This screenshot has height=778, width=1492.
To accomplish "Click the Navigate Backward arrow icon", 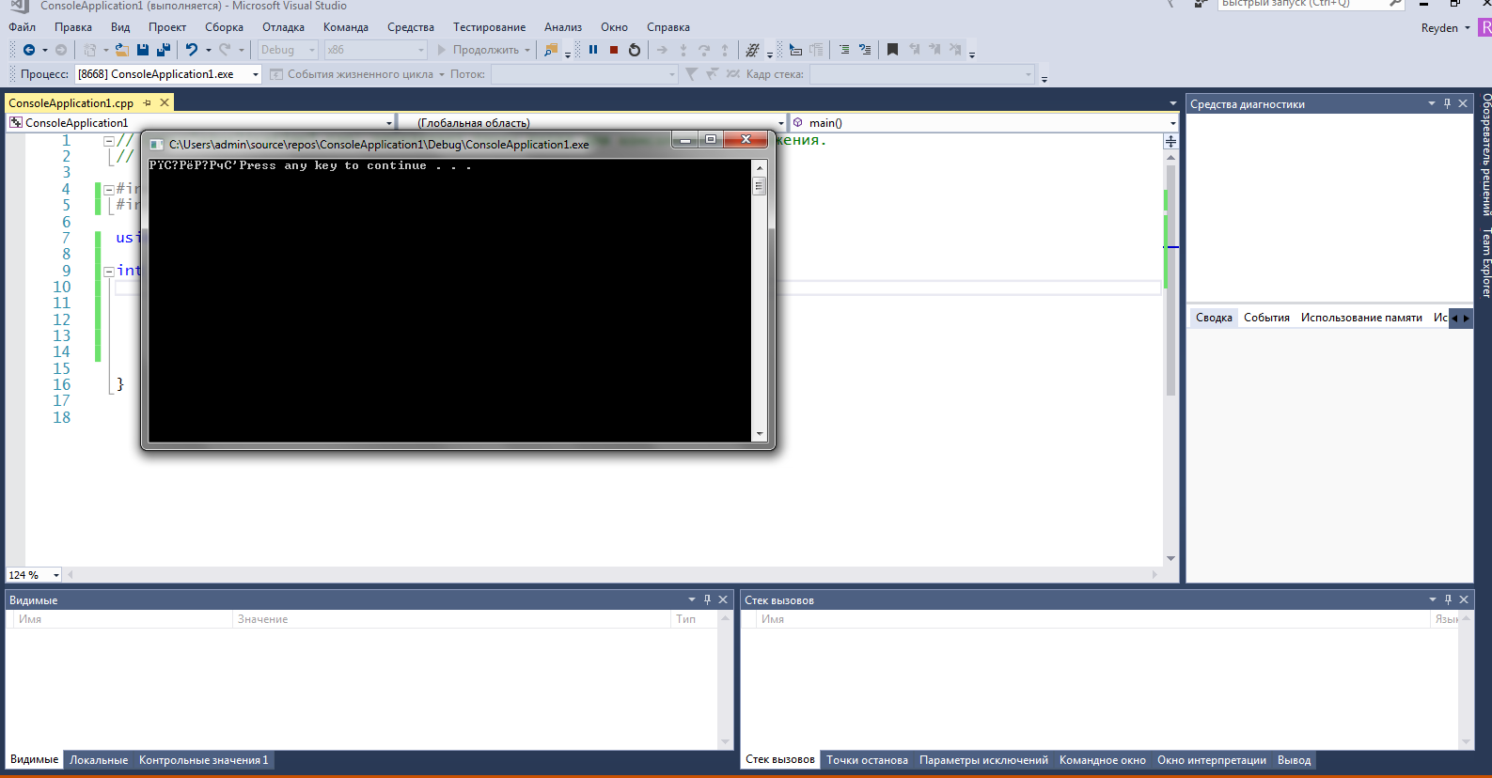I will [29, 50].
